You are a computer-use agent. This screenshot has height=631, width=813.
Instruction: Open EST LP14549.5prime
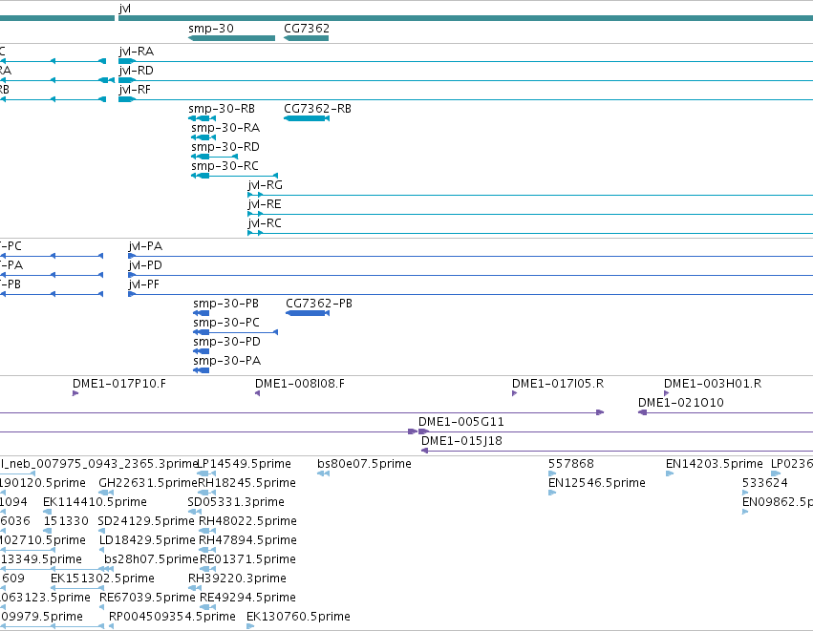click(x=244, y=464)
